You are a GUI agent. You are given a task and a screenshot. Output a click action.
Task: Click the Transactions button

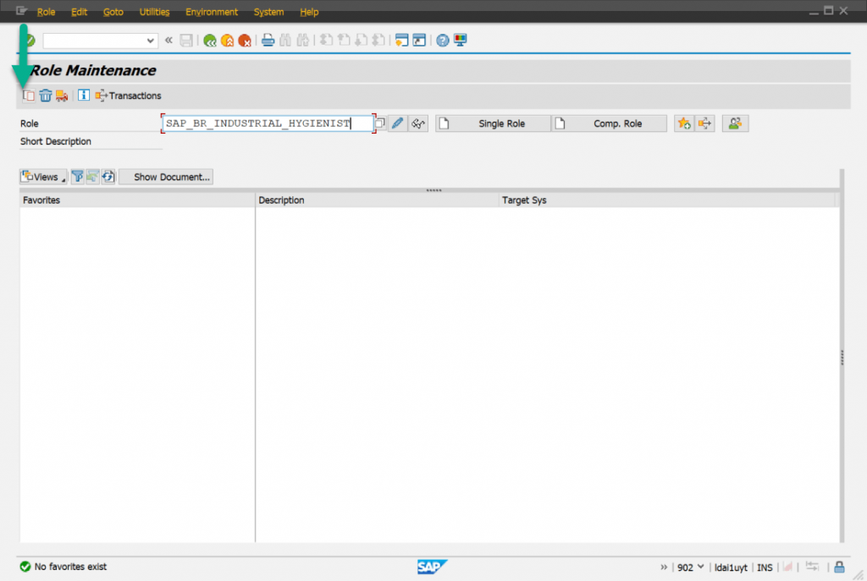(129, 96)
